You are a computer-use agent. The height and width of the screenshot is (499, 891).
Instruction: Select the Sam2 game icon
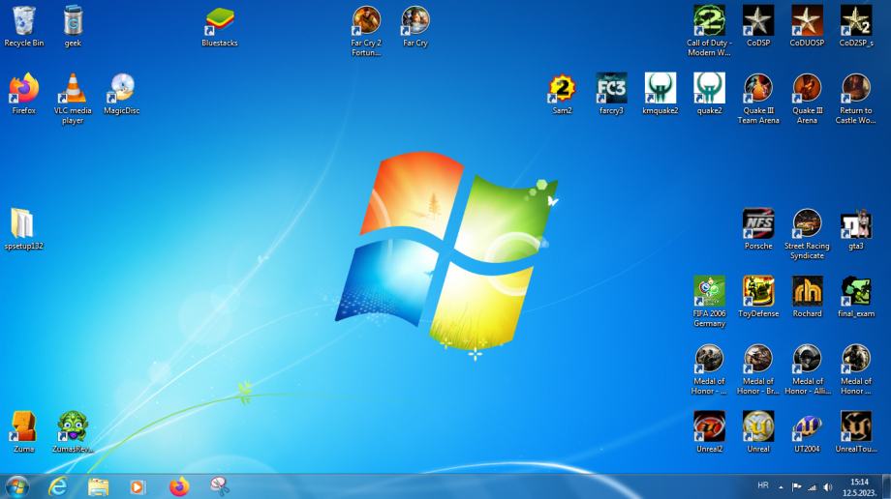(562, 94)
